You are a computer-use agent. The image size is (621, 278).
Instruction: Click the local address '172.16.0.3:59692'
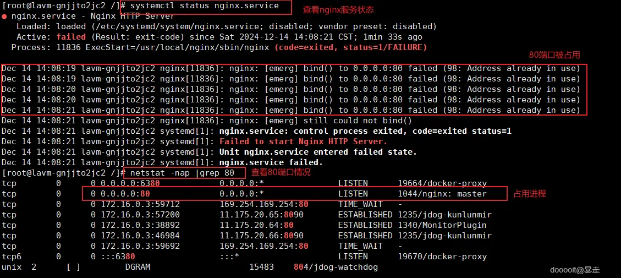click(140, 246)
